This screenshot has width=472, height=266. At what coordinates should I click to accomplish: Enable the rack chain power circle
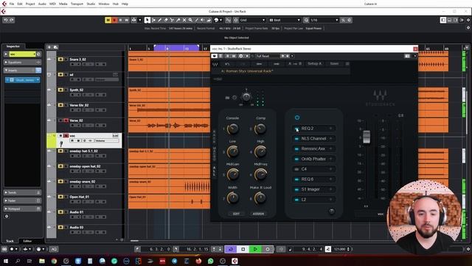pos(297,117)
